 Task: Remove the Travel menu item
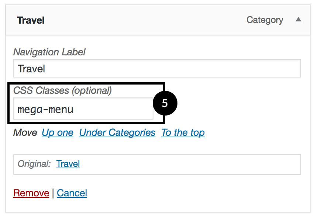31,193
